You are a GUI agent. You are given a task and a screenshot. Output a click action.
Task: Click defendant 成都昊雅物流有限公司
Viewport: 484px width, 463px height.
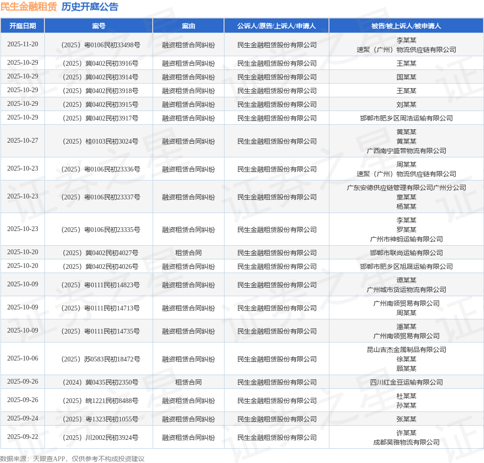tap(406, 442)
